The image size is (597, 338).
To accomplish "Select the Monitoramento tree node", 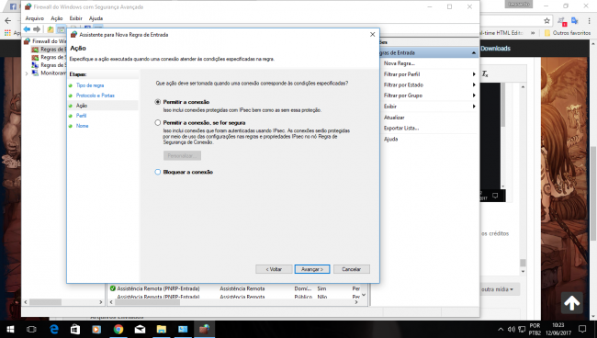I will coord(50,73).
